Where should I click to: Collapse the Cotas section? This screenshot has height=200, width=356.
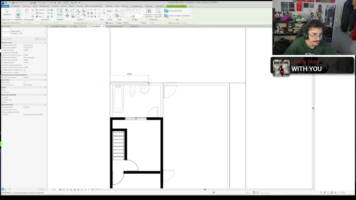45,87
